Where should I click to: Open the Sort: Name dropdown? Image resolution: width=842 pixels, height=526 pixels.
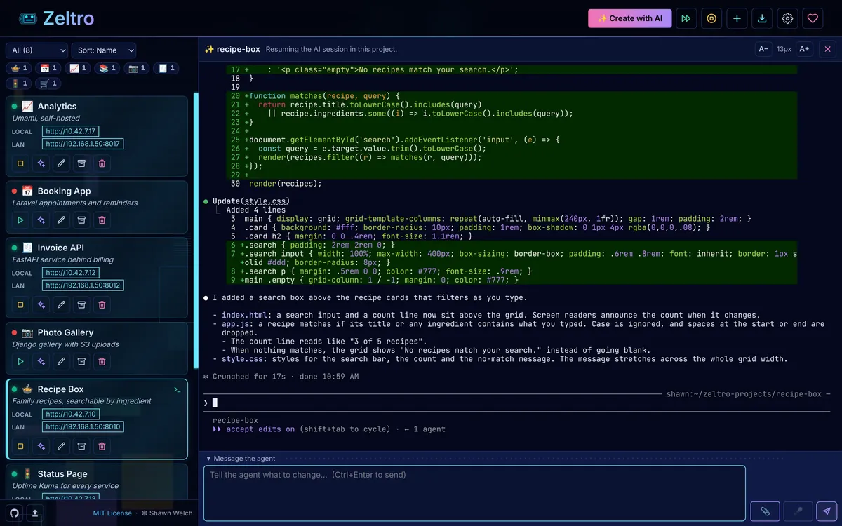point(103,50)
